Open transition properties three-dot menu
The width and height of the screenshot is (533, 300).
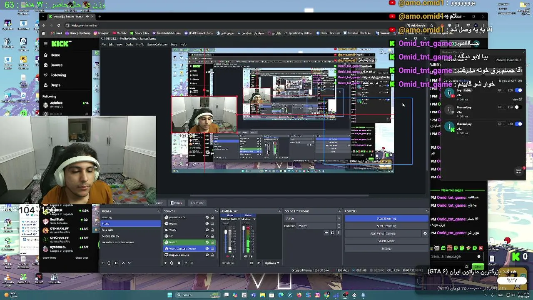pyautogui.click(x=338, y=232)
